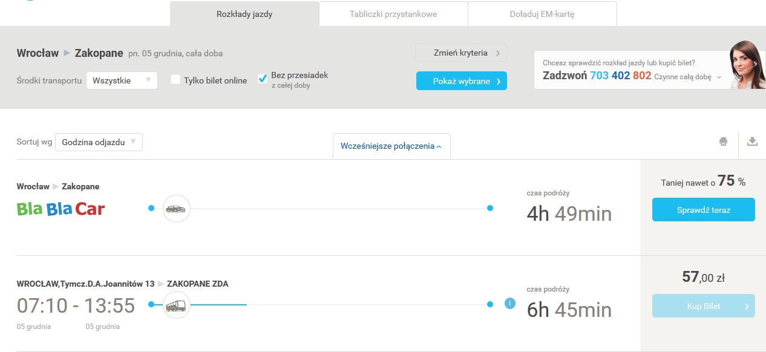Click the route end point dot of BlaBlaCar
The width and height of the screenshot is (766, 352).
pyautogui.click(x=490, y=209)
